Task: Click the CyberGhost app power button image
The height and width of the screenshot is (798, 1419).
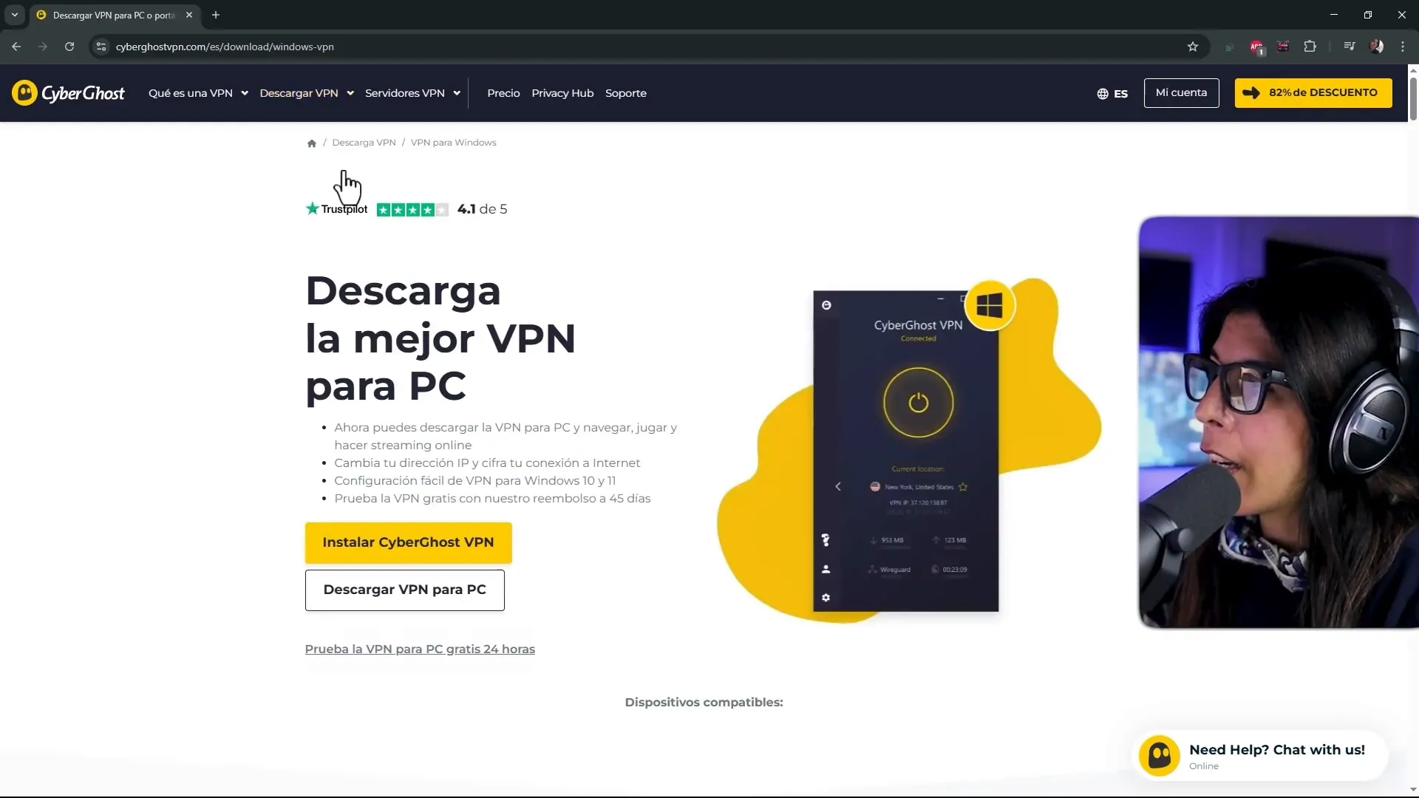Action: (918, 403)
